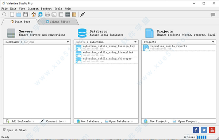Click the Connect to... button

53,121
